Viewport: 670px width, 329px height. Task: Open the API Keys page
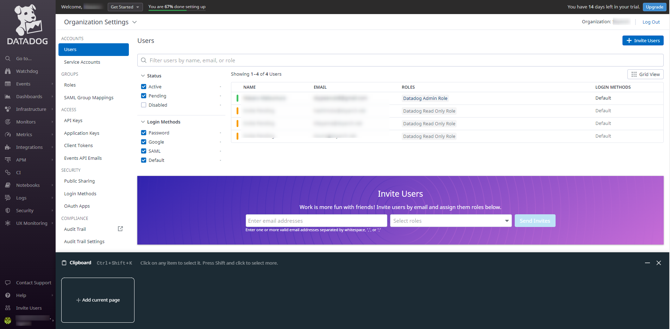coord(73,120)
